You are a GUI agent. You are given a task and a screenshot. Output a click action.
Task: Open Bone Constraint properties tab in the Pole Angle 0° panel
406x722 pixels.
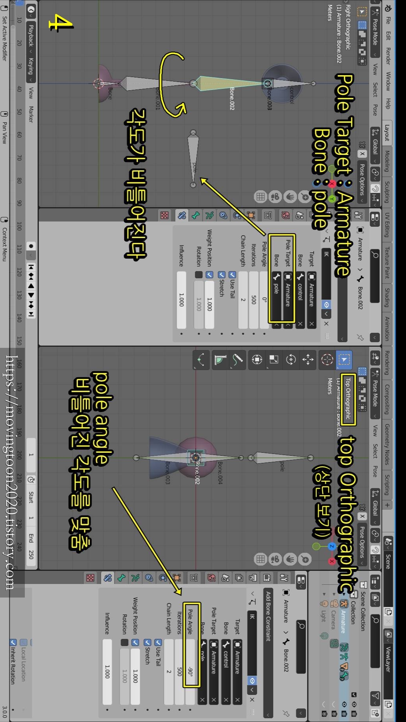(182, 215)
